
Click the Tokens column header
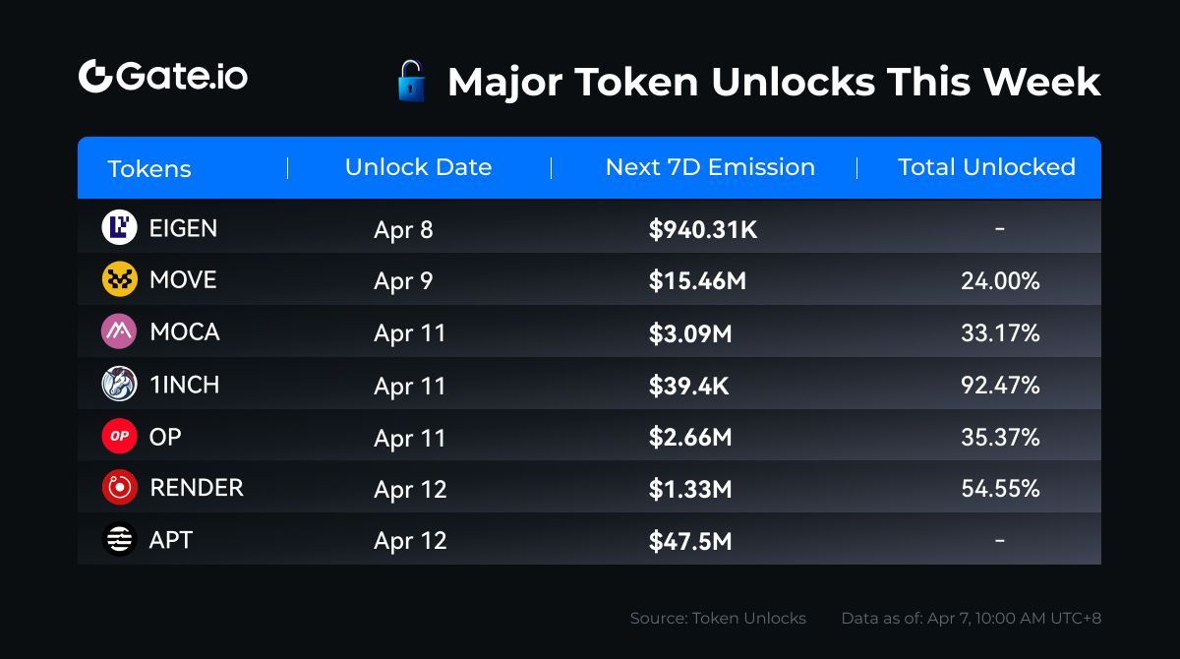(x=149, y=168)
